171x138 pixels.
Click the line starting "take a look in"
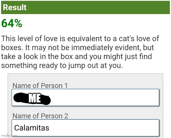(77, 57)
